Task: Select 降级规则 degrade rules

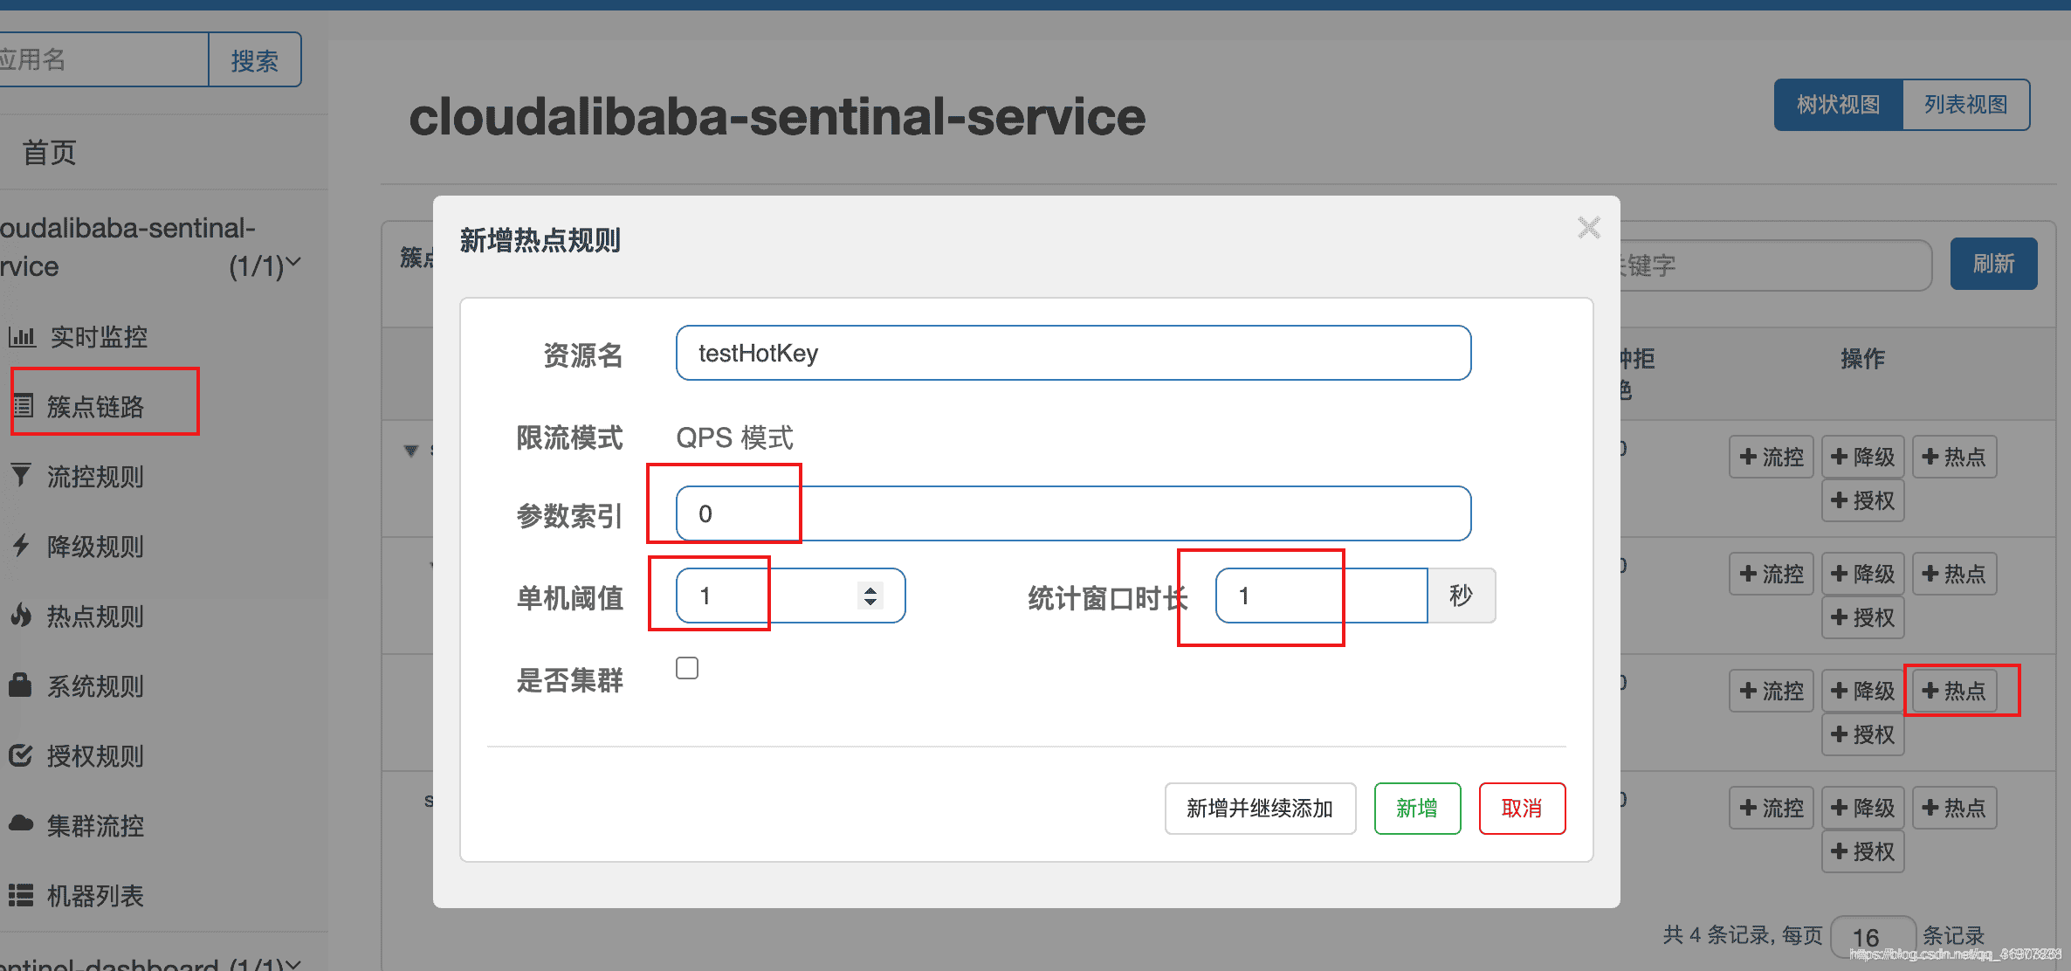Action: 96,547
